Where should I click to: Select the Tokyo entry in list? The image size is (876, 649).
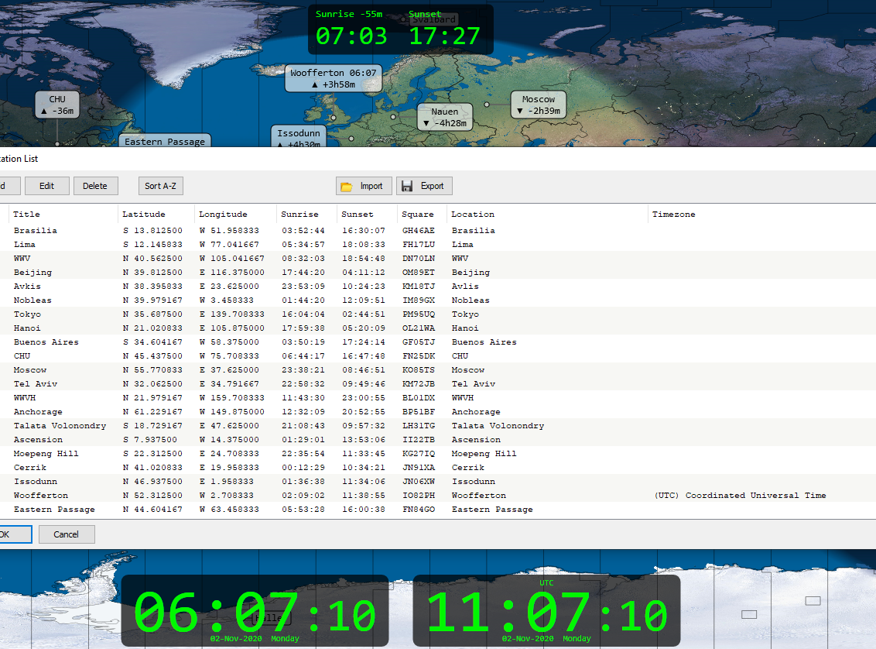click(x=28, y=314)
